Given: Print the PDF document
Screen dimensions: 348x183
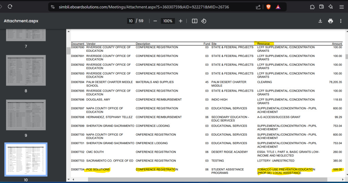Looking at the screenshot, I should [330, 21].
